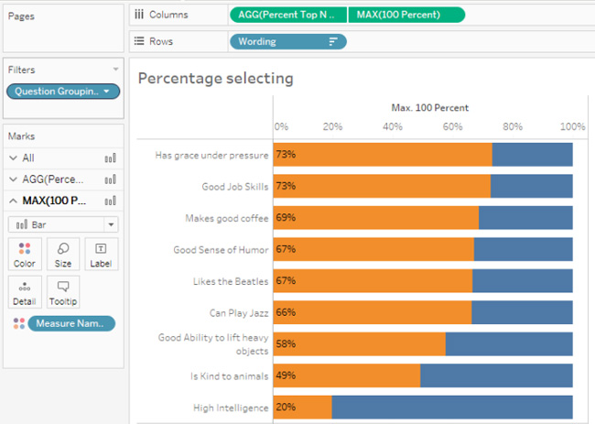Viewport: 595px width, 424px height.
Task: Click the color dots icon beside Measure Names
Action: 18,323
